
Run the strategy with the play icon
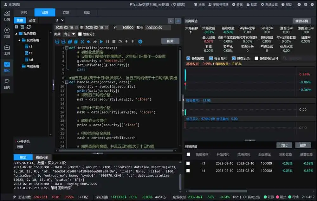tap(101, 42)
